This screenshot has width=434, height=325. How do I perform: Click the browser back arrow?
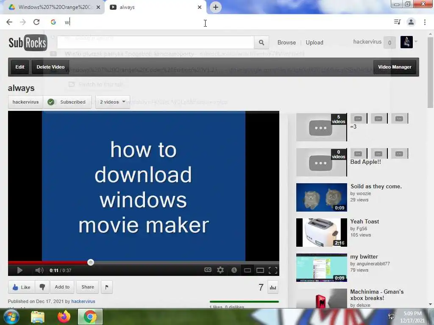click(x=9, y=22)
